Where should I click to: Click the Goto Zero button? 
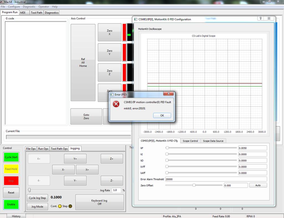86,116
